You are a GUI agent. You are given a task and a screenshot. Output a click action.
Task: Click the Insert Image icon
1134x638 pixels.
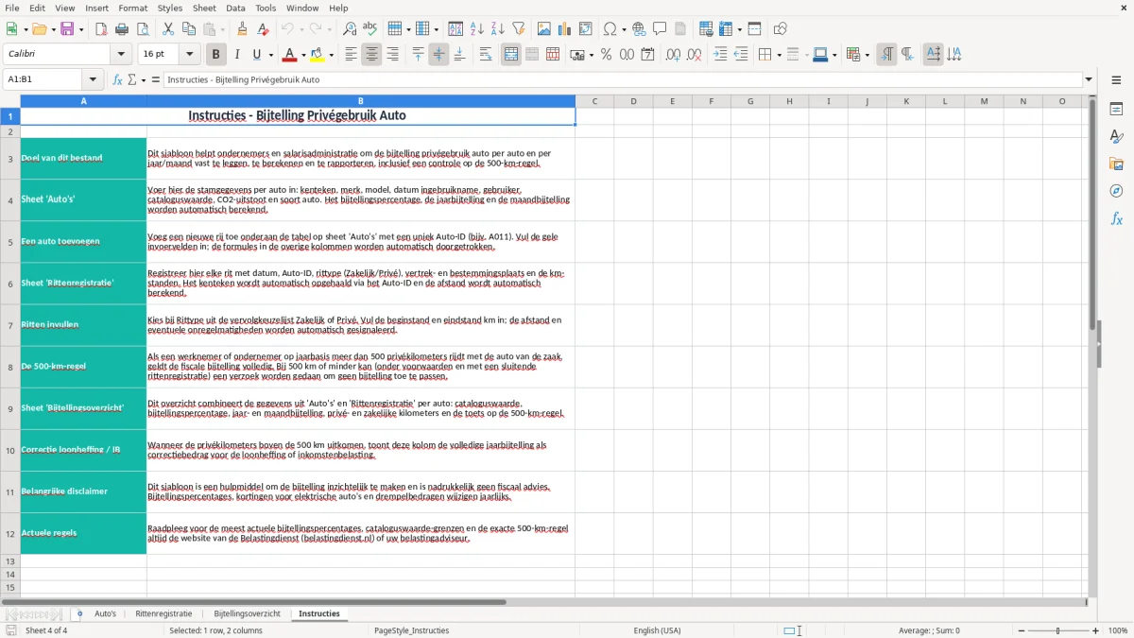click(545, 29)
